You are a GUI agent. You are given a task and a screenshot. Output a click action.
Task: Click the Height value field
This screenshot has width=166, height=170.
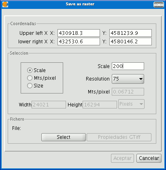[100, 104]
